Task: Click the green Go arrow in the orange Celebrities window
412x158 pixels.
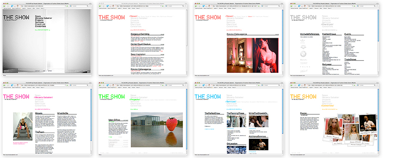Action: coord(354,85)
